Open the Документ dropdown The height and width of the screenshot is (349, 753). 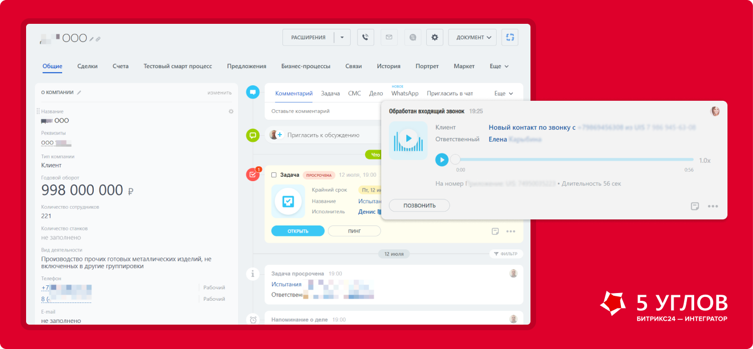click(473, 38)
